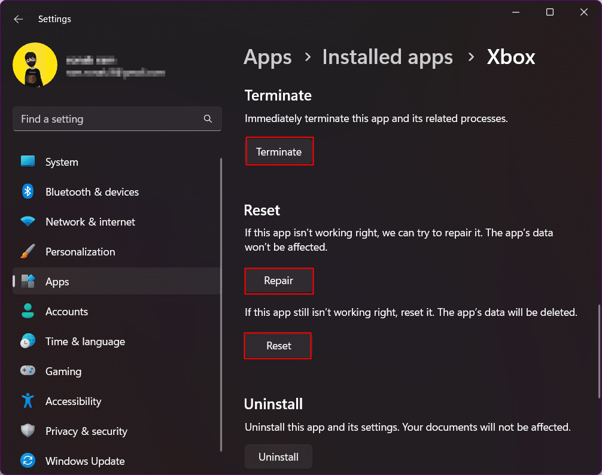Open Network & internet category

click(x=117, y=222)
